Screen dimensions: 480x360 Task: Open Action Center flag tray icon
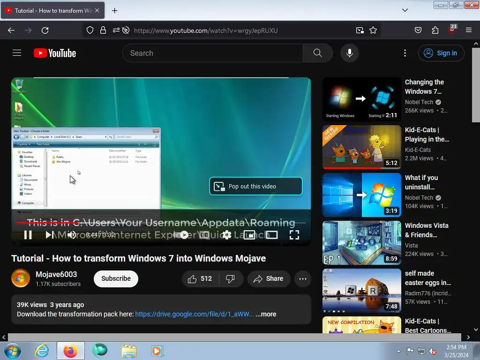click(410, 351)
